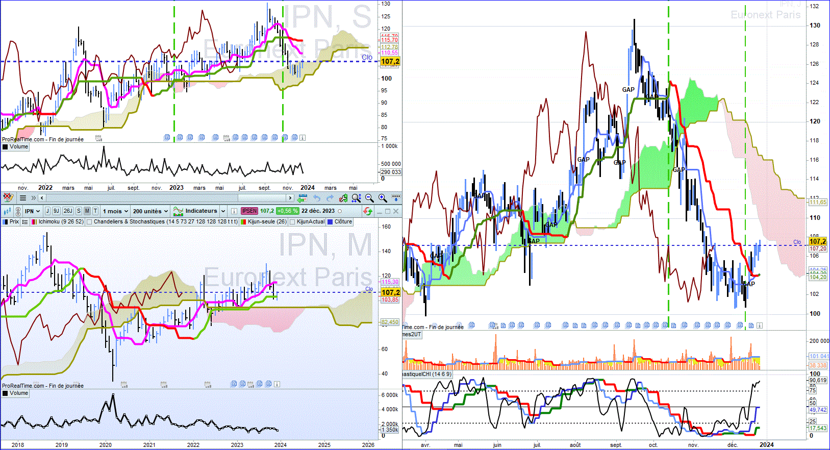Click the info icon beside the IPSEN label
Viewport: 830px width, 450px height.
tap(234, 211)
